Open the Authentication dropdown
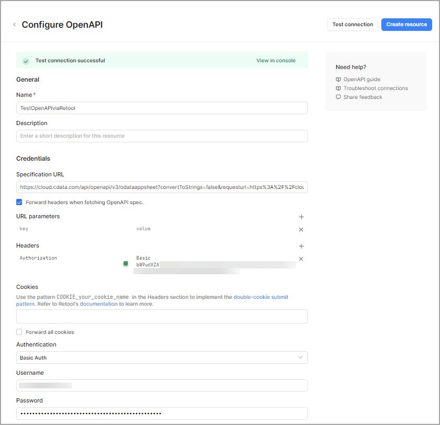This screenshot has width=440, height=425. click(x=162, y=357)
